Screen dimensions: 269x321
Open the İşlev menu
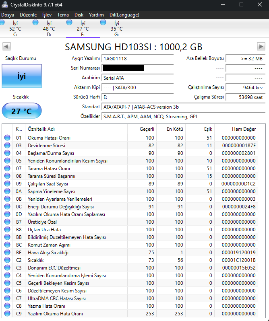[x=47, y=15]
